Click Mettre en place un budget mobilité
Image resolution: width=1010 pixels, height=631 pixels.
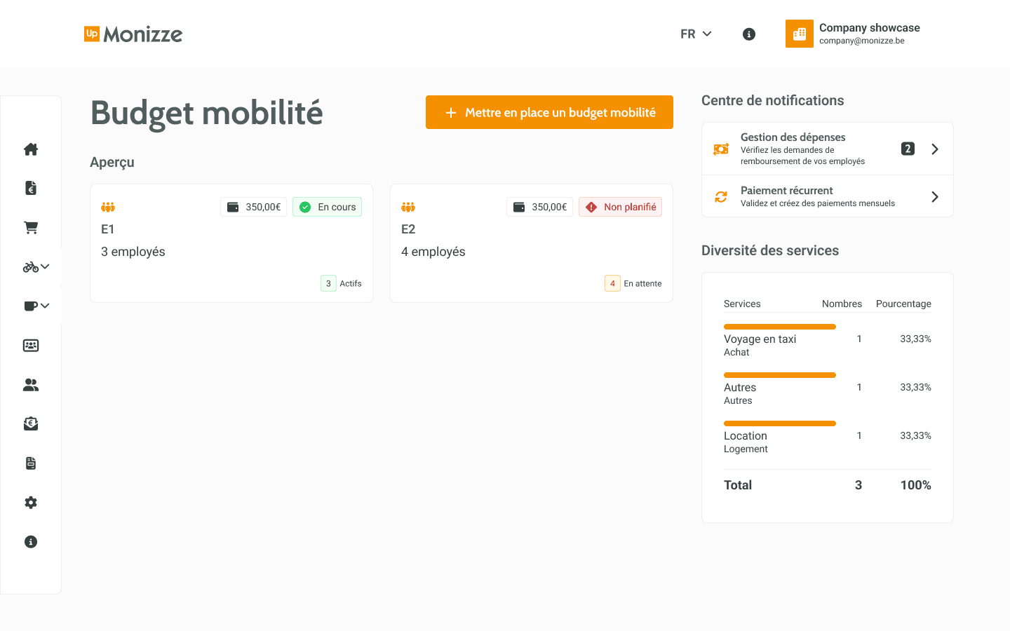tap(549, 112)
